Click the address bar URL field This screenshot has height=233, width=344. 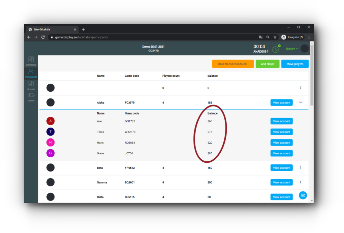(x=151, y=37)
